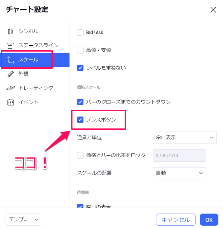The image size is (223, 228).
Task: Click the キャンセル button
Action: coord(176,219)
